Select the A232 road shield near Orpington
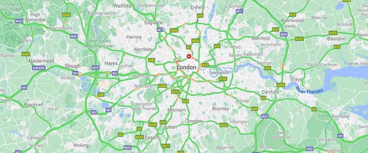The image size is (368, 153). click(224, 125)
